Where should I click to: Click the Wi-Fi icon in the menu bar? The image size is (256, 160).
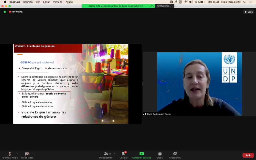click(186, 2)
